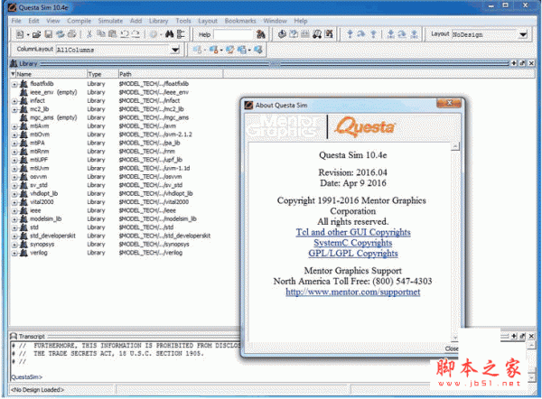Expand the mtiOvm library node

click(x=14, y=135)
